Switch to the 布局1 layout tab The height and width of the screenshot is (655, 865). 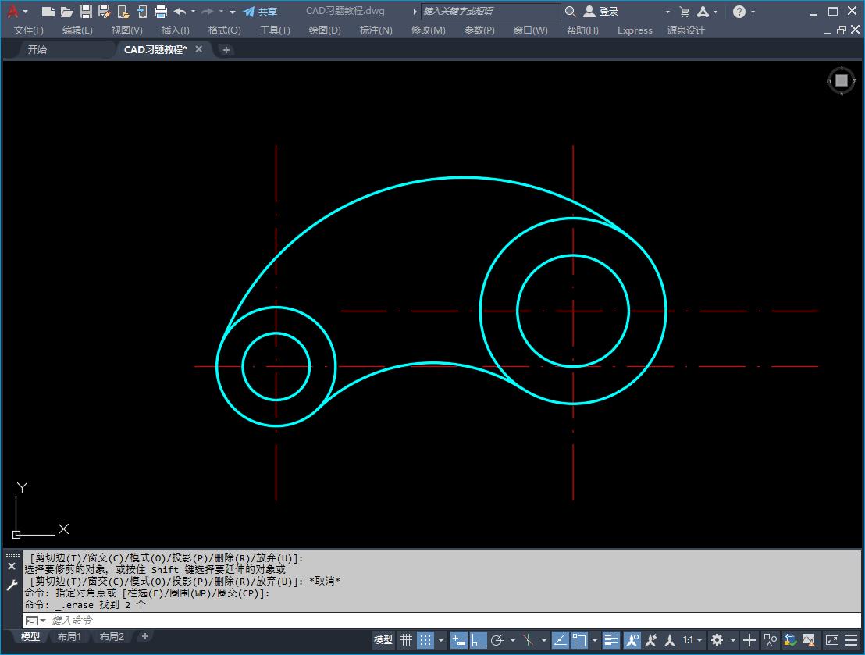(x=69, y=637)
